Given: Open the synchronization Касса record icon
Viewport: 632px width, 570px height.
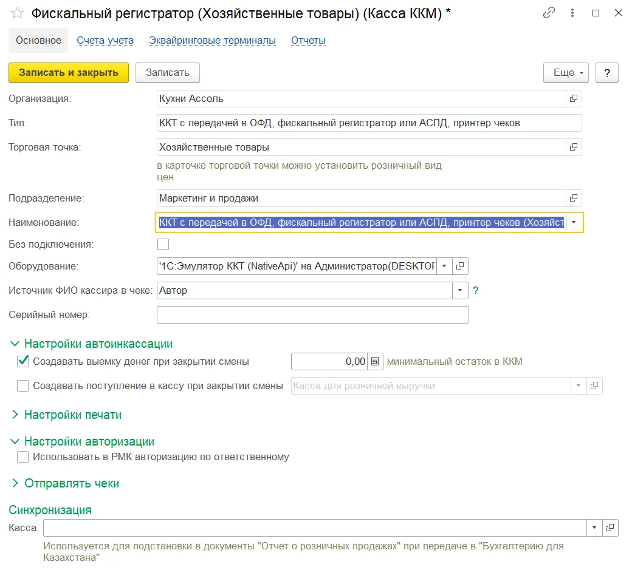Looking at the screenshot, I should (610, 528).
